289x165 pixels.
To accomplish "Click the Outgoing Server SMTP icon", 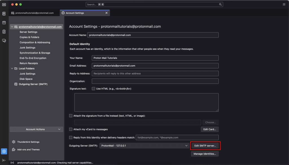I will (16, 84).
